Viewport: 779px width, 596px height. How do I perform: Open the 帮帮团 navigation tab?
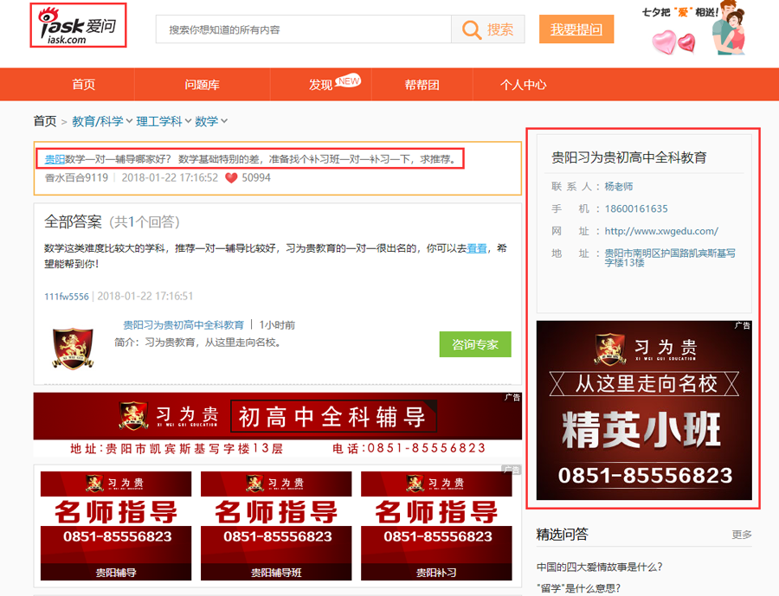click(422, 85)
